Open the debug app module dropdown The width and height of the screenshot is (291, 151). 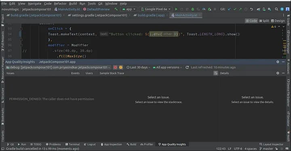tap(58, 67)
